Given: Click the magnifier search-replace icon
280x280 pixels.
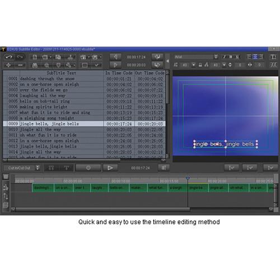Looking at the screenshot, I should (46, 65).
